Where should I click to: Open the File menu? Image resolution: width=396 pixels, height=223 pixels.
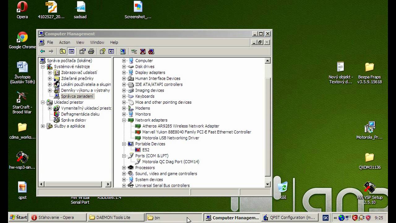50,42
